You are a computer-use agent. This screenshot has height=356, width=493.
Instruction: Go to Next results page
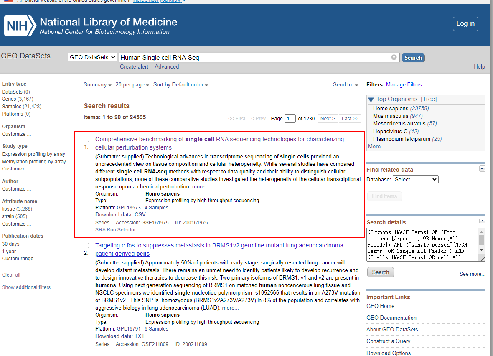click(x=328, y=119)
